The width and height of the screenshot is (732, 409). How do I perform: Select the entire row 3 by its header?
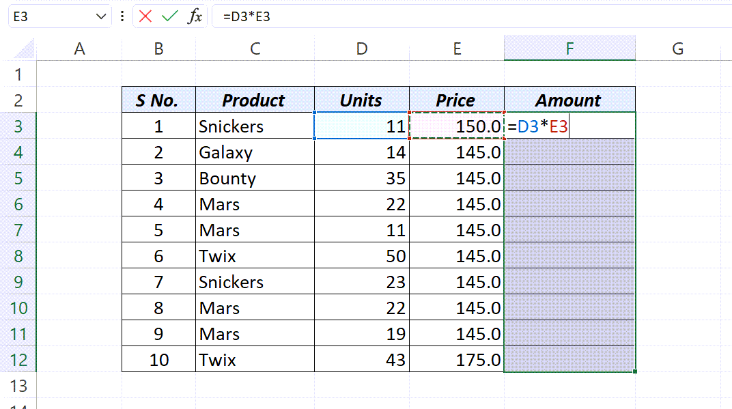(18, 126)
